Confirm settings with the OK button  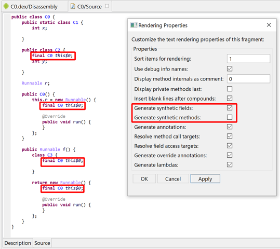coord(144,179)
